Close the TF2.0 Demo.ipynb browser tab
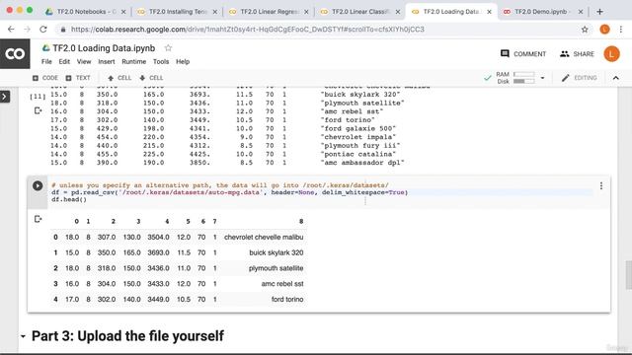 581,12
